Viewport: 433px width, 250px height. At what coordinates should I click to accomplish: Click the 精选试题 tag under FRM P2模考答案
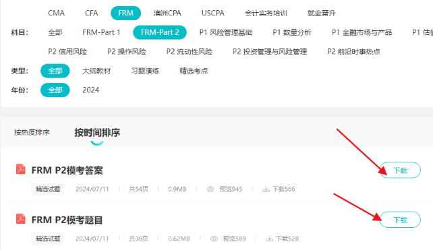click(x=47, y=189)
